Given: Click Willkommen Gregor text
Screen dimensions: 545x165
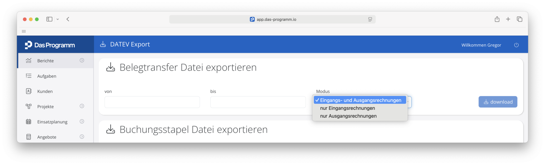Looking at the screenshot, I should pyautogui.click(x=481, y=45).
